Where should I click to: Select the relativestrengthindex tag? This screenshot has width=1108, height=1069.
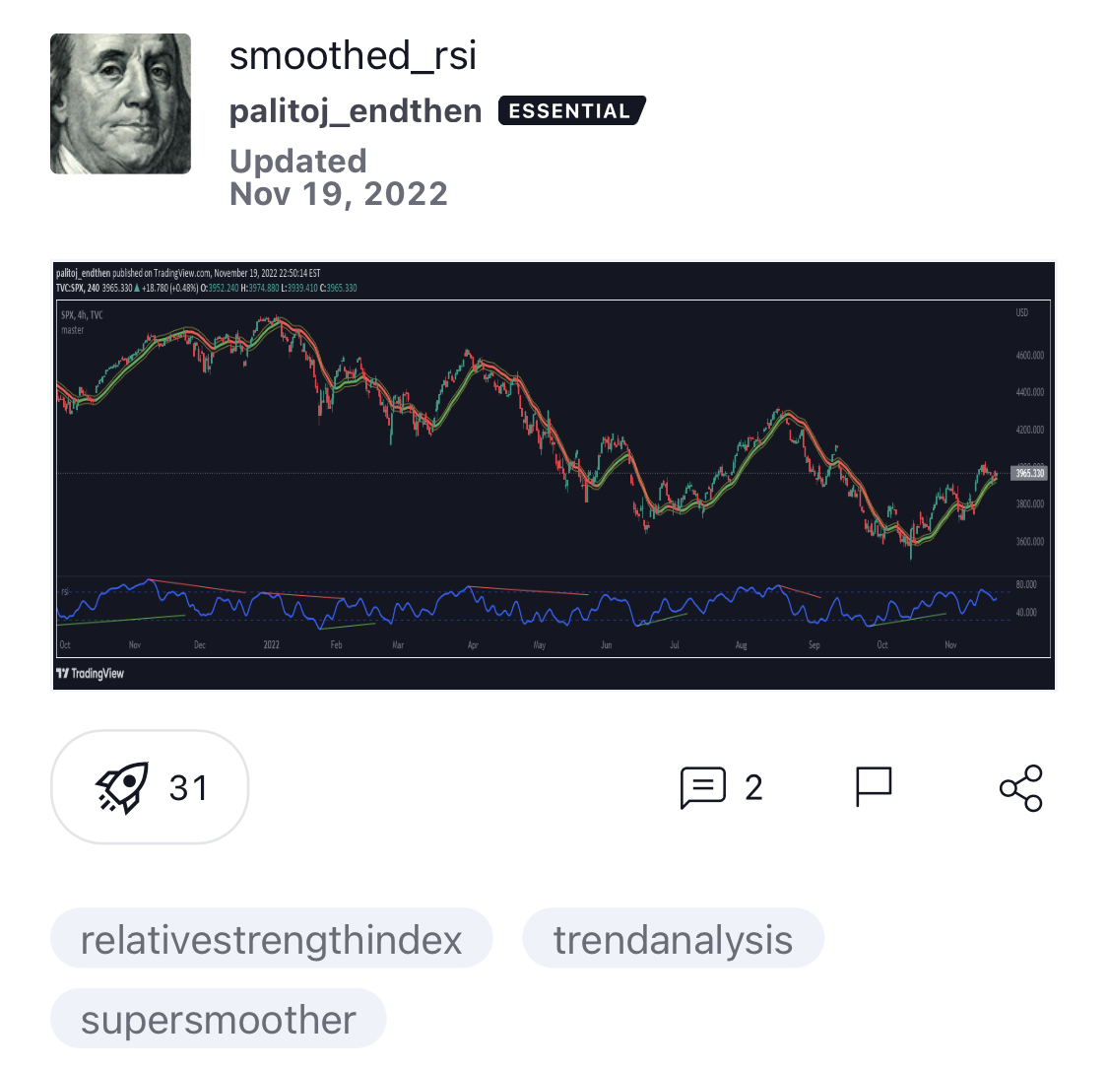point(271,939)
